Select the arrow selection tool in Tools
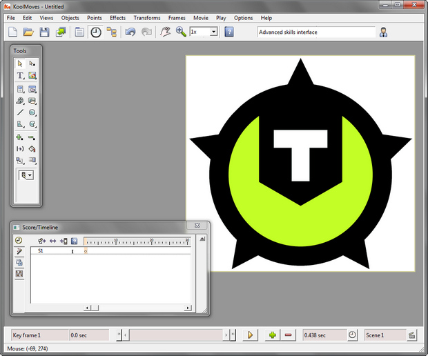This screenshot has width=428, height=356. [20, 63]
